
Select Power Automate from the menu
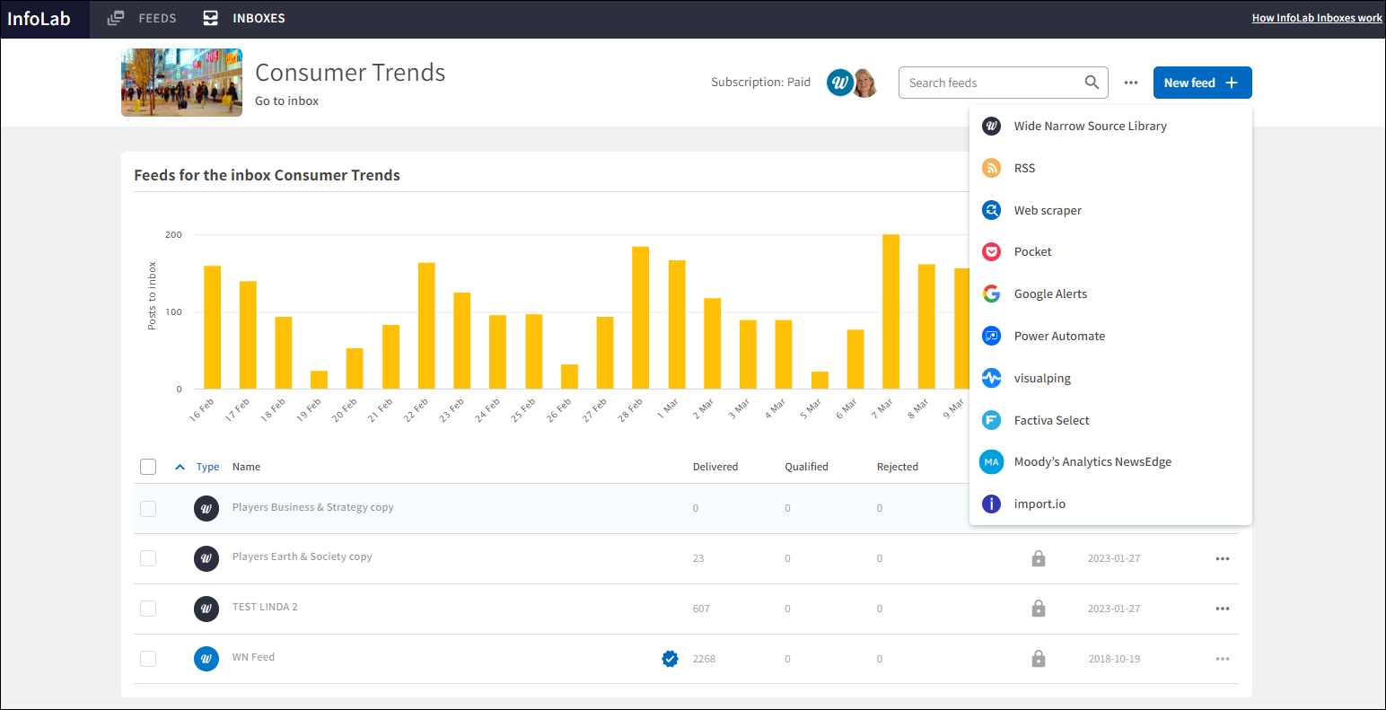tap(1059, 337)
